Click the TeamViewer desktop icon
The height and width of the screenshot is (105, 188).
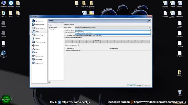(x=11, y=4)
